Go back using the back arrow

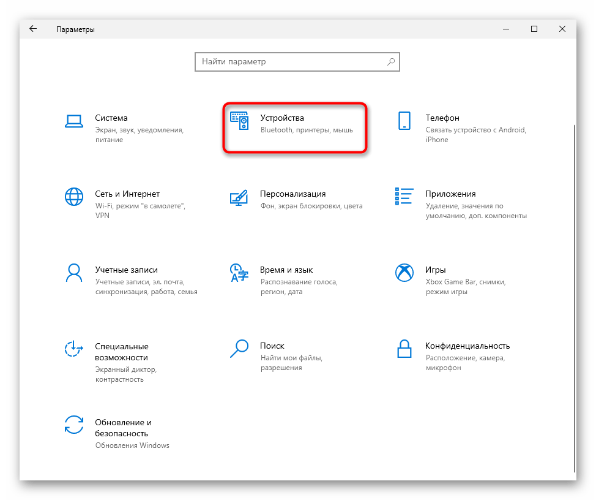coord(33,29)
